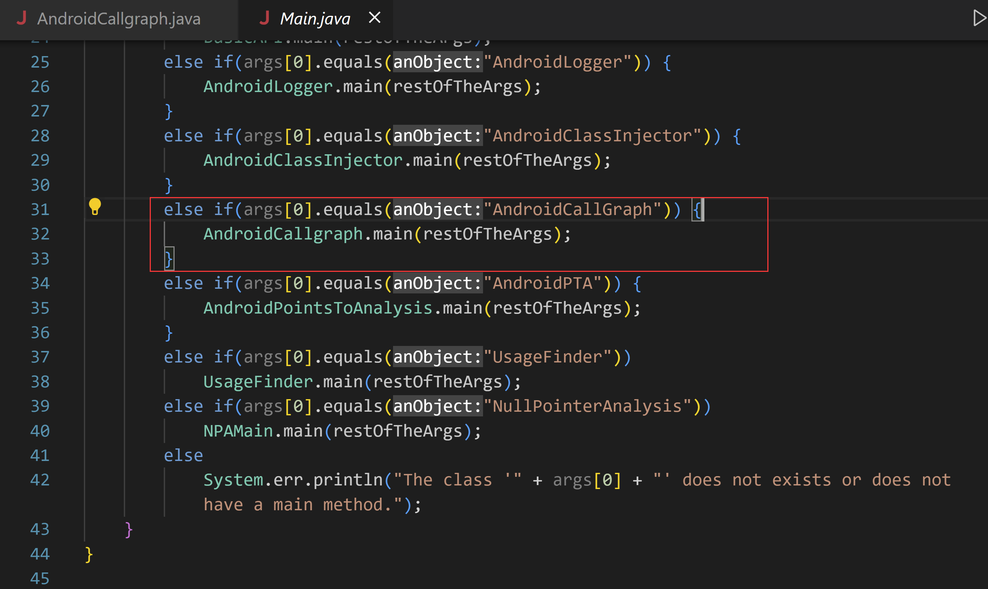Click the highlighted closing brace on line 33
988x589 pixels.
tap(169, 259)
